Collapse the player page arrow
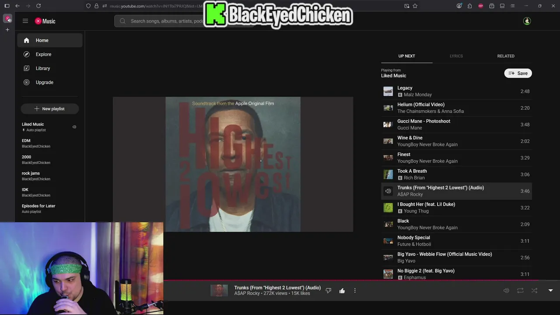 pyautogui.click(x=550, y=290)
